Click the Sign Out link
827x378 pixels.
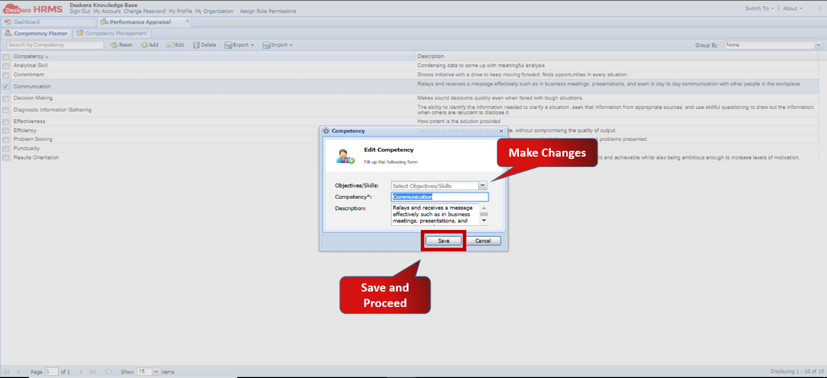[x=79, y=10]
